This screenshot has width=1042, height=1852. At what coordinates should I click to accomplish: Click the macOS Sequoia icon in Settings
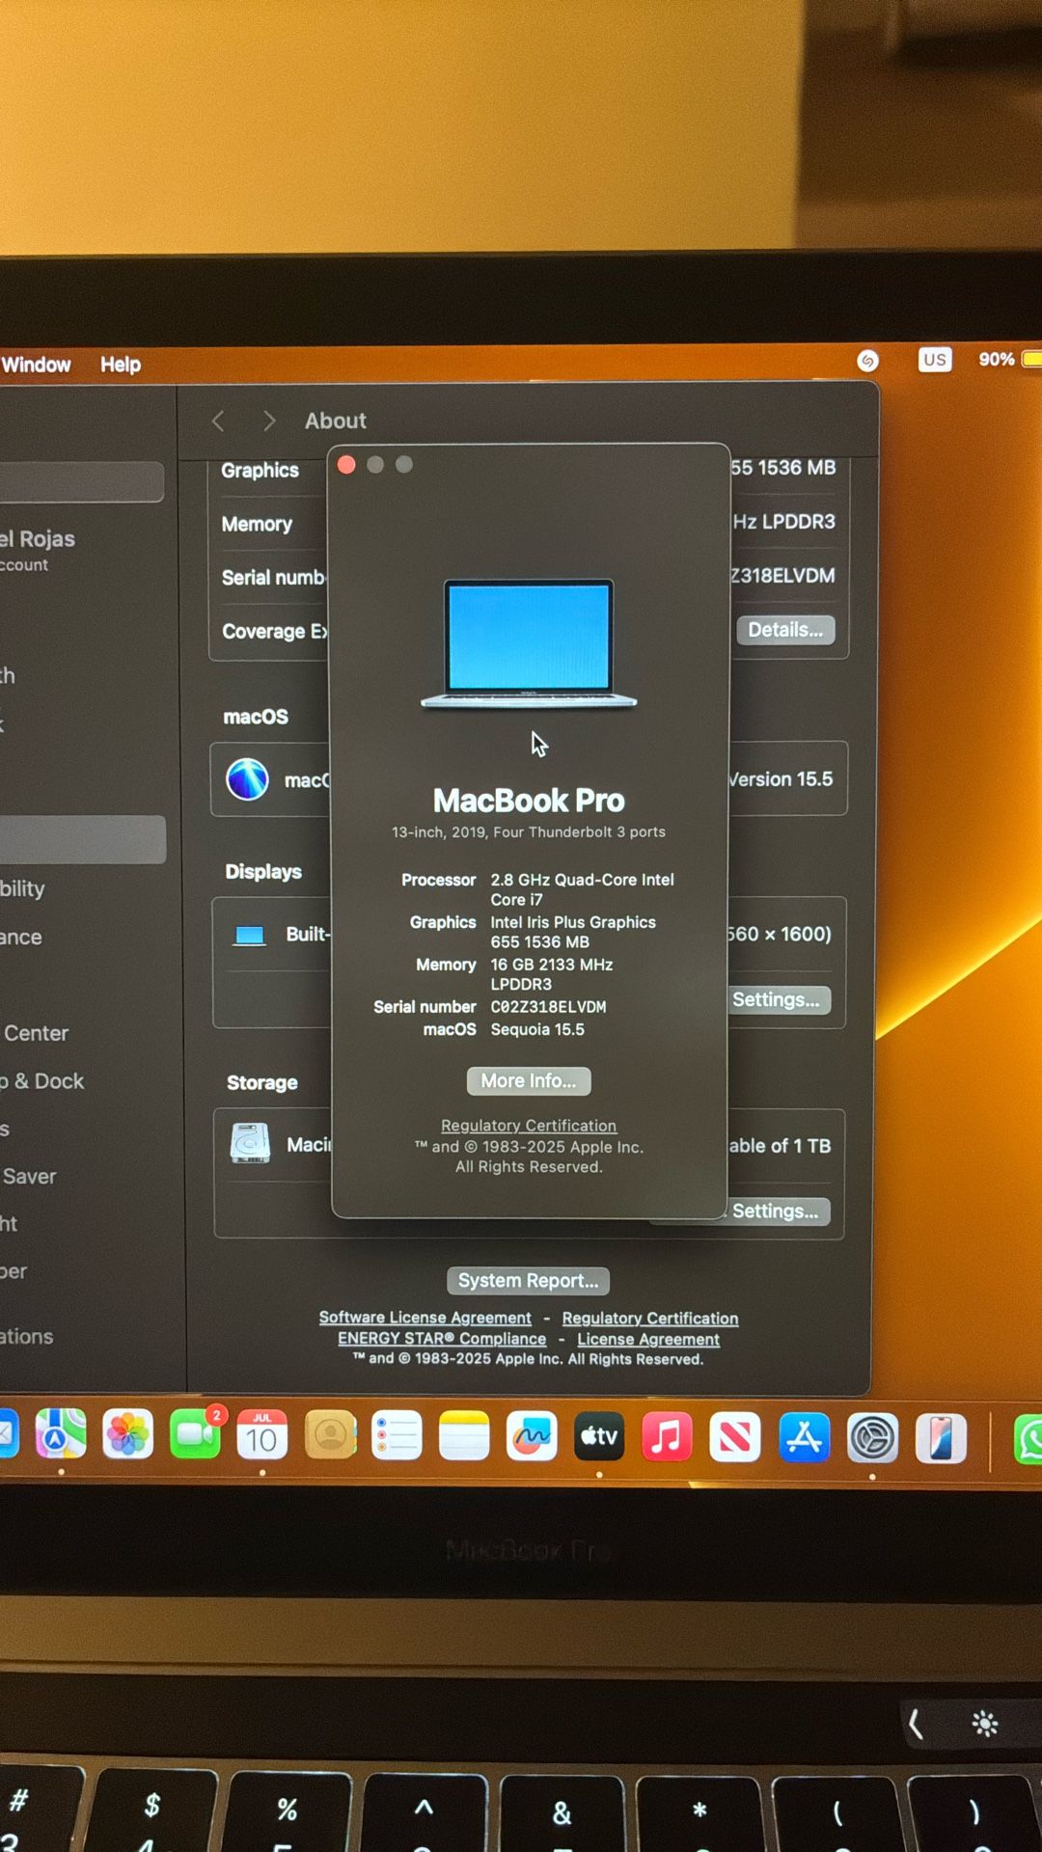pyautogui.click(x=247, y=779)
